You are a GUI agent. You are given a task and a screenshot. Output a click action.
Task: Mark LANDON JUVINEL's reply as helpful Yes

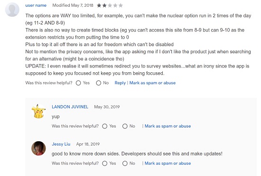(x=105, y=126)
